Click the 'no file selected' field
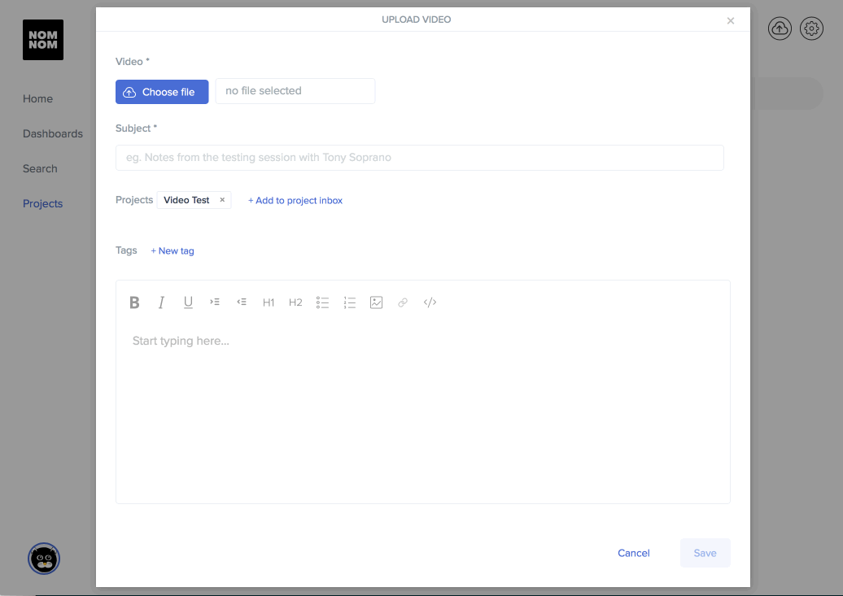The image size is (843, 596). (x=295, y=91)
